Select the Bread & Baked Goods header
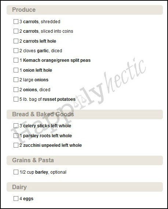Viewport: 168px width, 209px height. (85, 114)
